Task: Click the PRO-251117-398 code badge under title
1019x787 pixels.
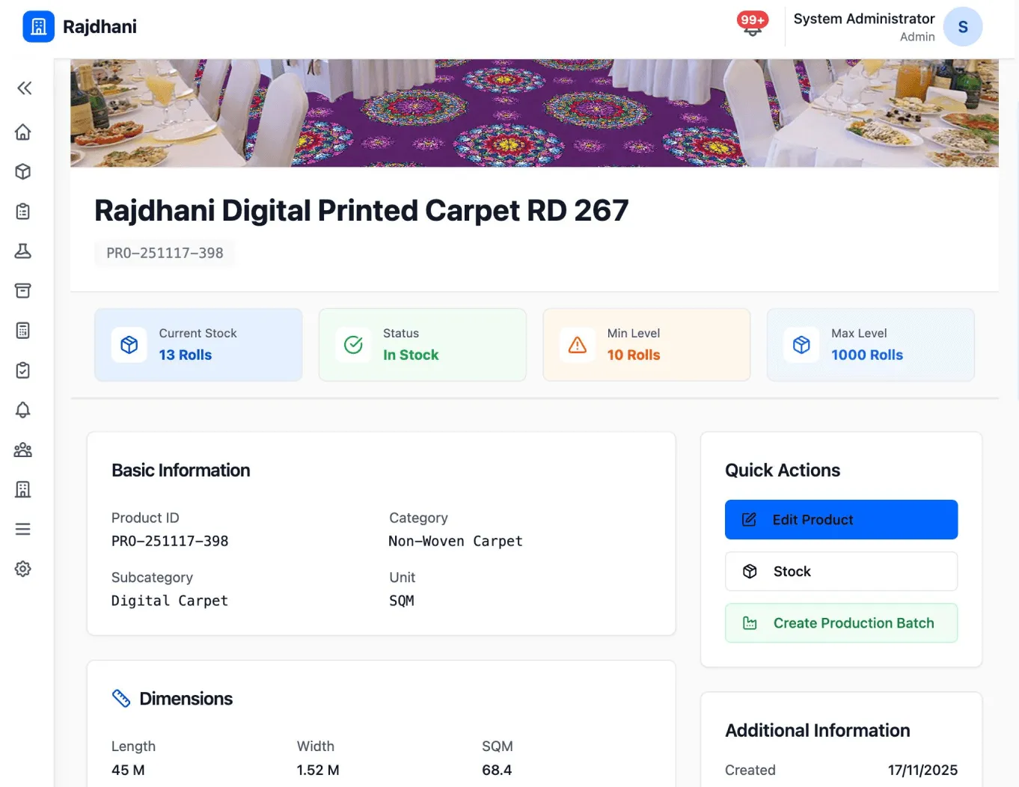Action: (165, 253)
